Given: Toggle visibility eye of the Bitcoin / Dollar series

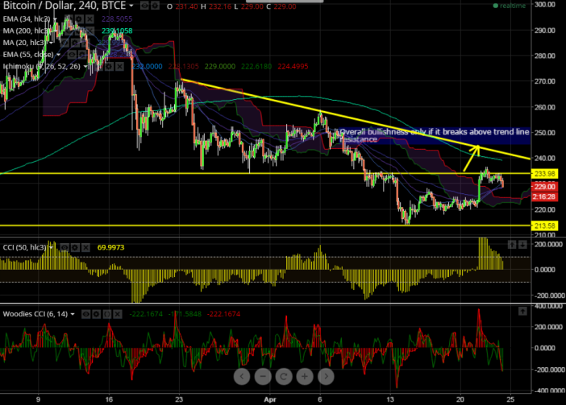Looking at the screenshot, I should click(145, 6).
